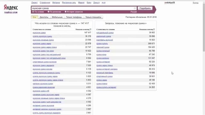This screenshot has width=205, height=115.
Task: Open similar query 'кожаный портфель'
Action: 105,73
